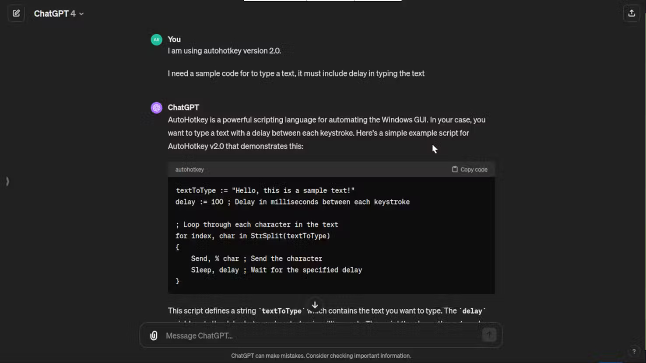The image size is (646, 363).
Task: Focus the Message ChatGPT input field
Action: [x=319, y=335]
